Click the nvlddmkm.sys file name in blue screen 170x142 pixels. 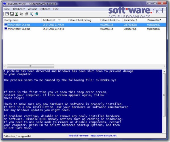pyautogui.click(x=106, y=80)
